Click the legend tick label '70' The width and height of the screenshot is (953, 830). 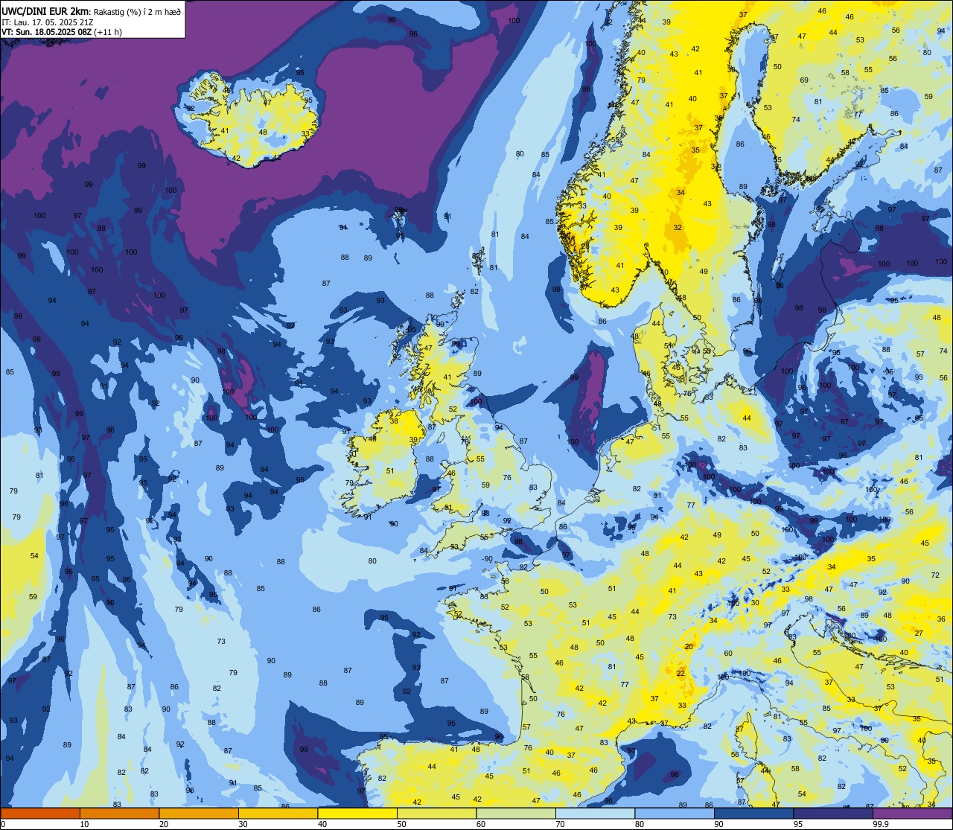click(x=560, y=824)
